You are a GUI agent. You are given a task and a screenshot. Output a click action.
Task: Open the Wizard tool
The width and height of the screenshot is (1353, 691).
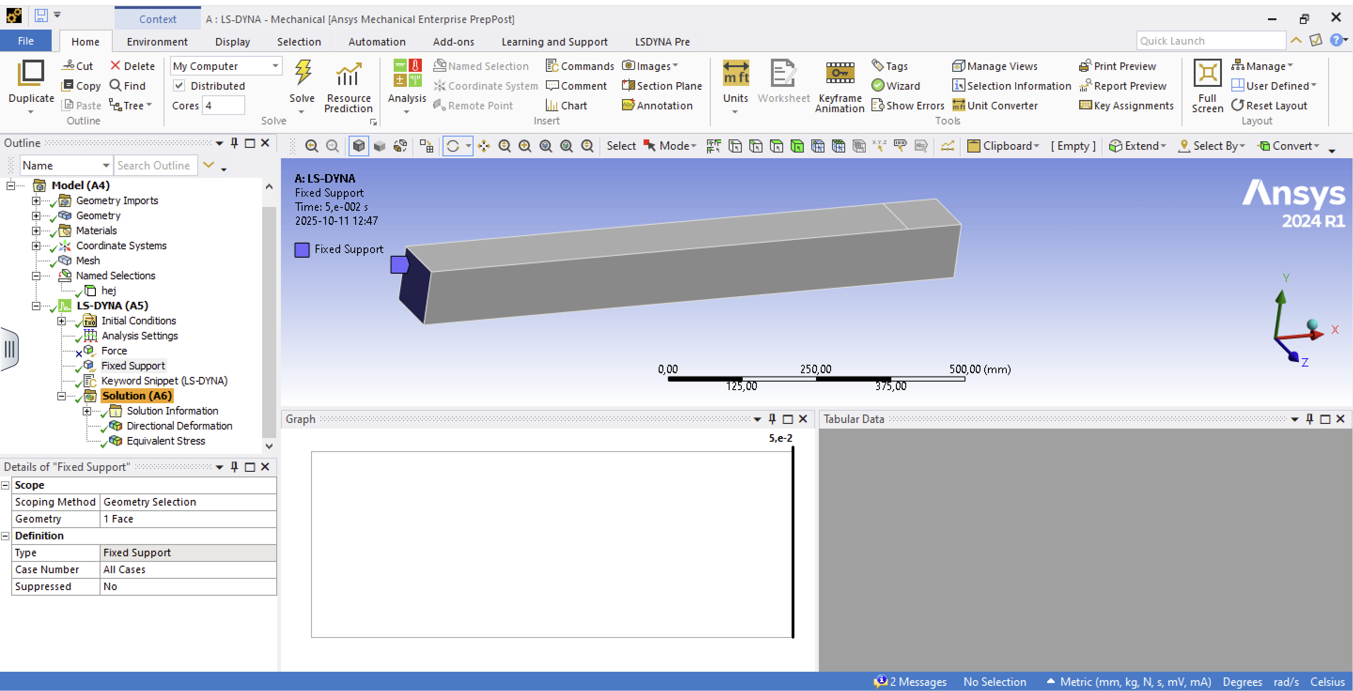895,85
